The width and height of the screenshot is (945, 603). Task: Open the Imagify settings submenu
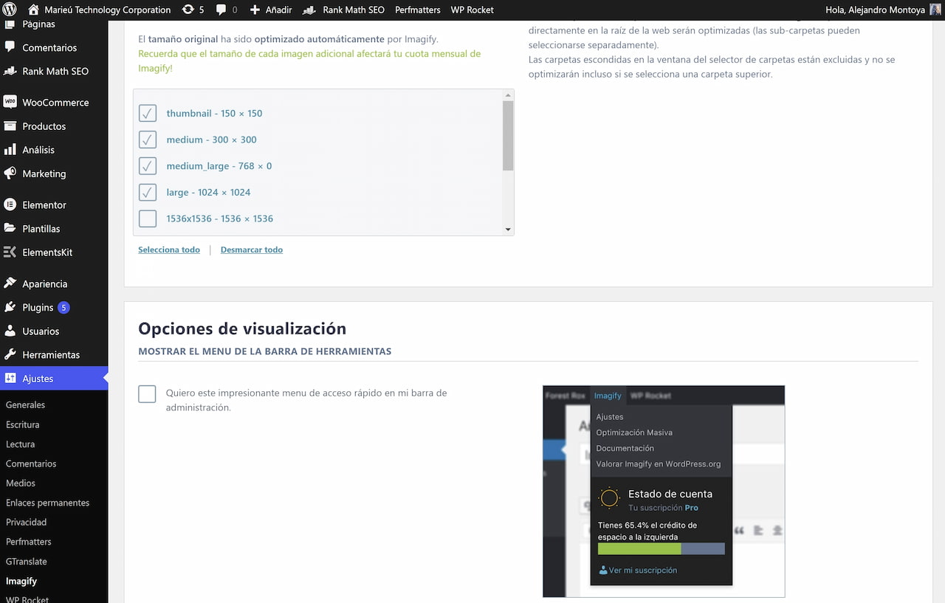[21, 582]
